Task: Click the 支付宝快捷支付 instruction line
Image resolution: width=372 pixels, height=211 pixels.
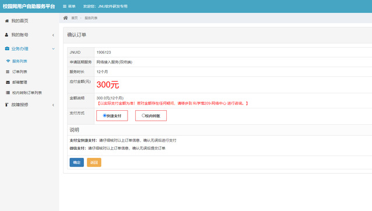Action: click(123, 140)
